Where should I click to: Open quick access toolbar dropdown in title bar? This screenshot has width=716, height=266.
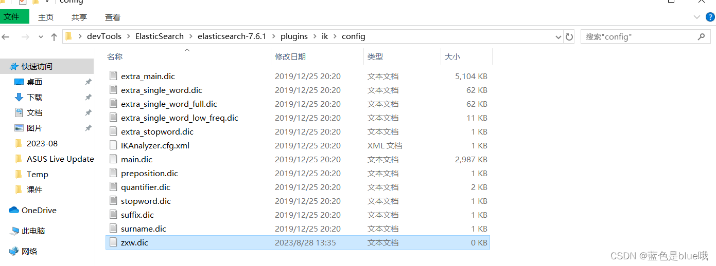[47, 2]
